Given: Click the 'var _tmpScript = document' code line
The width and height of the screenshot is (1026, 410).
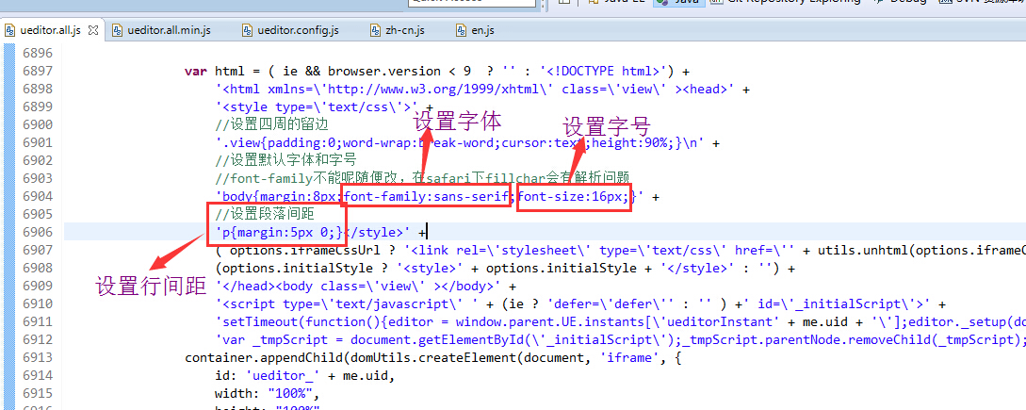Looking at the screenshot, I should (620, 339).
